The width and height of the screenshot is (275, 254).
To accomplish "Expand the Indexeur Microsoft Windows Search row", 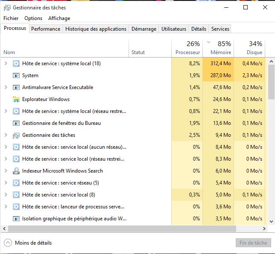I will [6, 170].
